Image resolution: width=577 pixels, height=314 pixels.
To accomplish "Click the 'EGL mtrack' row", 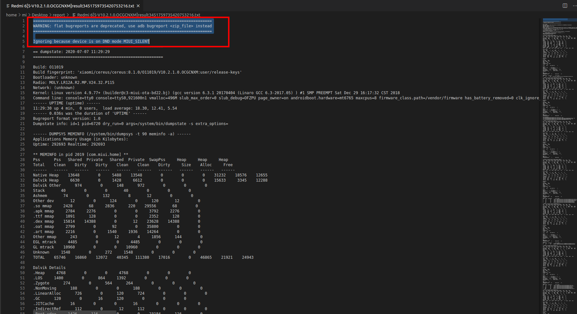I will 118,242.
